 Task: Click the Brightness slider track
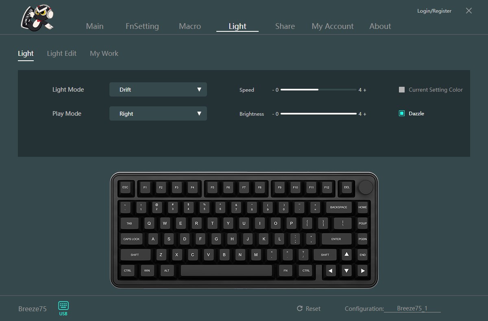318,114
